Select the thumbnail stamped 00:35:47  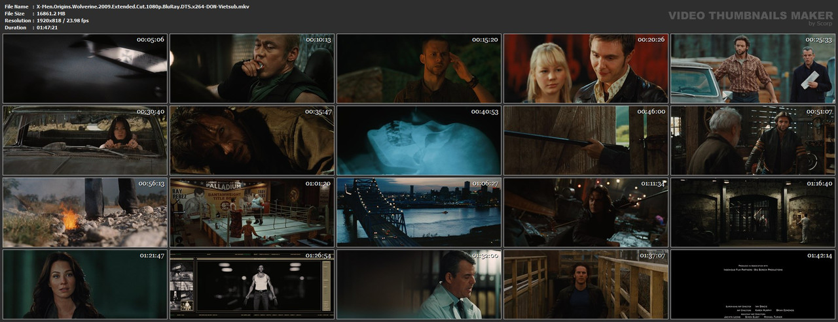click(252, 140)
